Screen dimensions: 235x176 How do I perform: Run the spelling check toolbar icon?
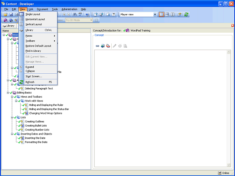point(80,15)
